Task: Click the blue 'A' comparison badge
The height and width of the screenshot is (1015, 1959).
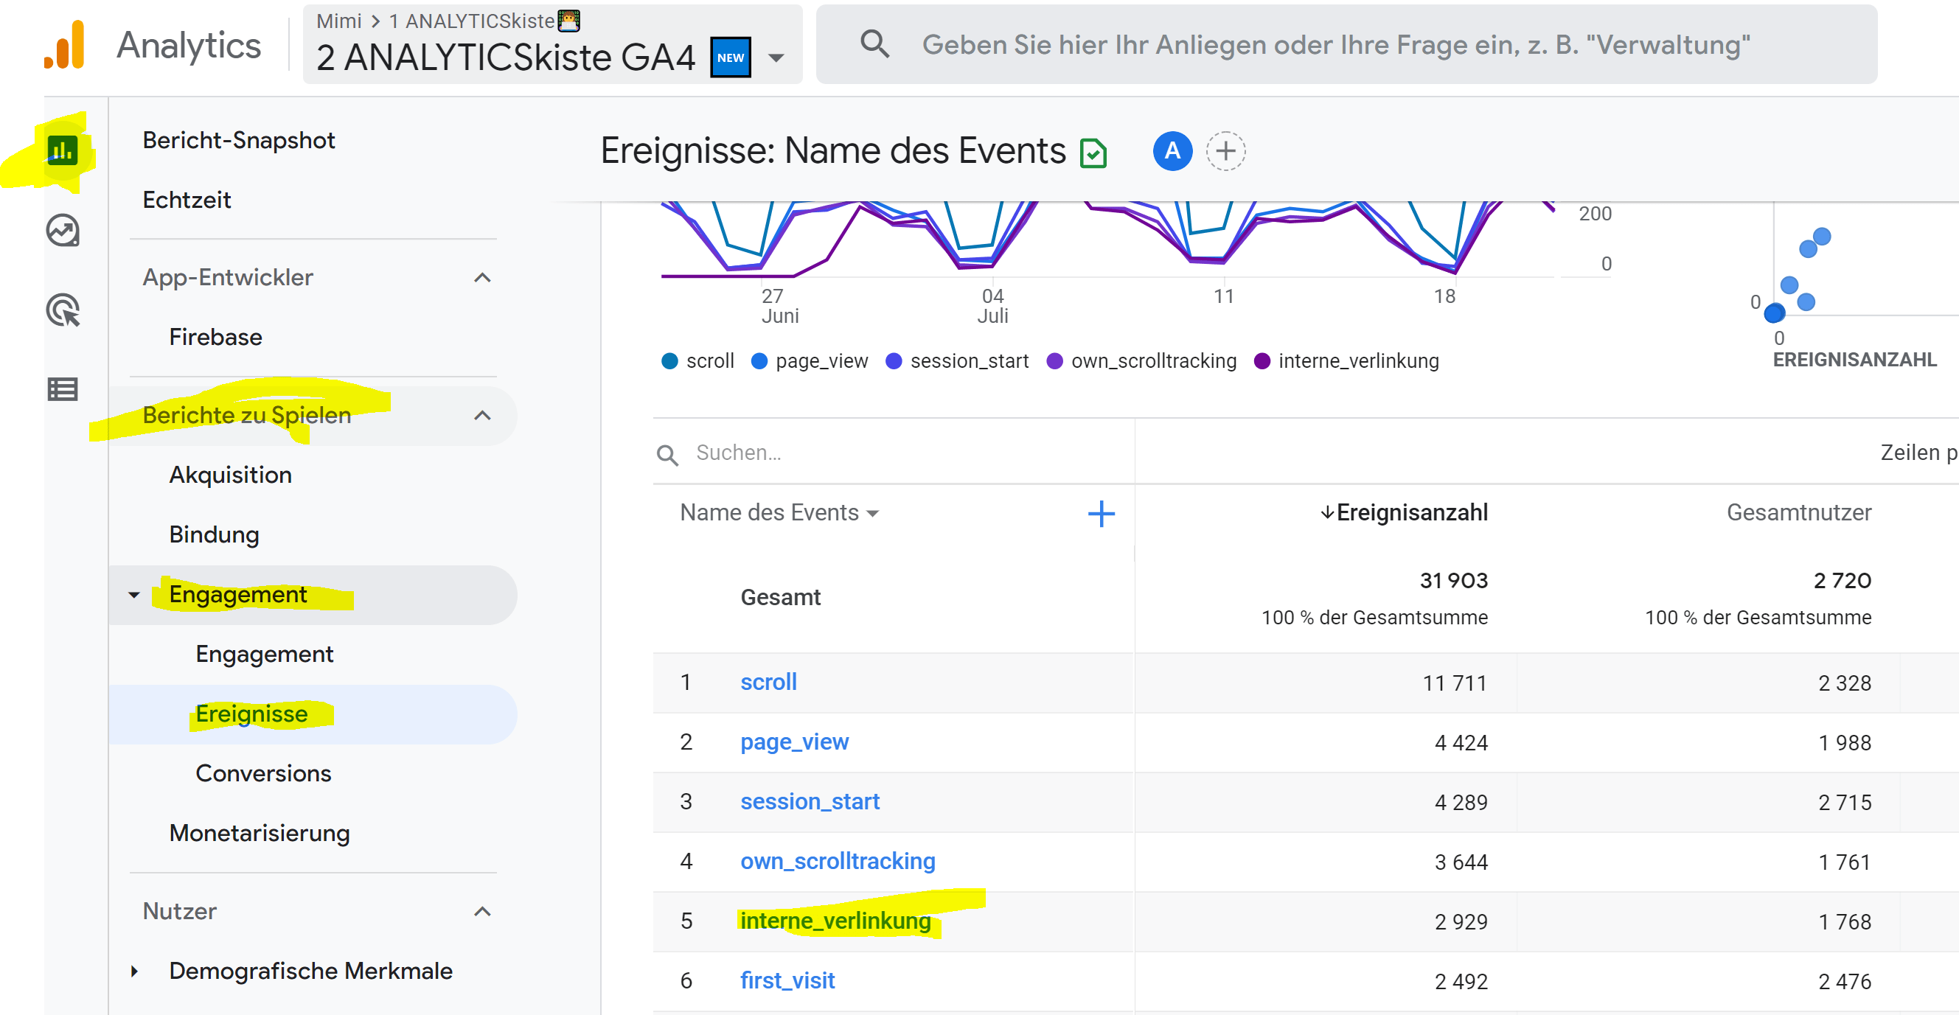Action: click(x=1172, y=151)
